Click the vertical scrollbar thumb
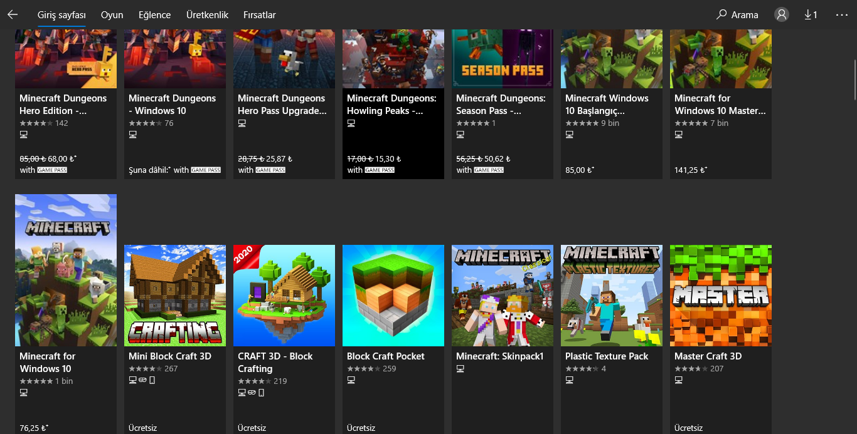Screen dimensions: 857x434 [854, 80]
